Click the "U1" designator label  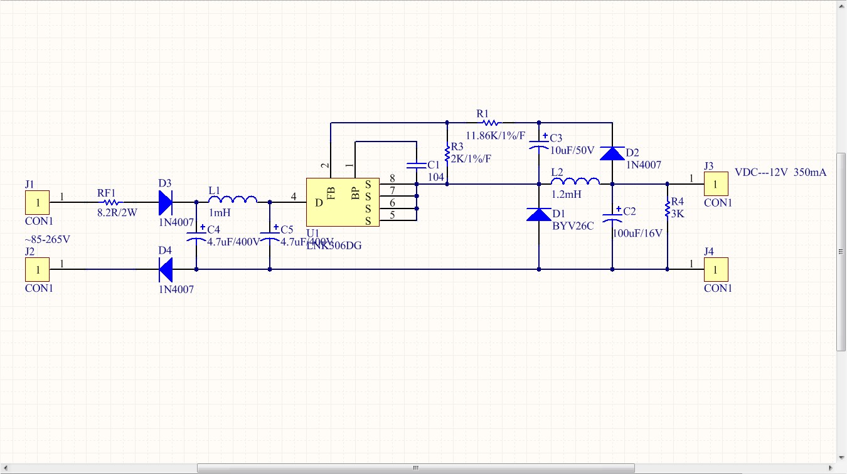click(313, 233)
